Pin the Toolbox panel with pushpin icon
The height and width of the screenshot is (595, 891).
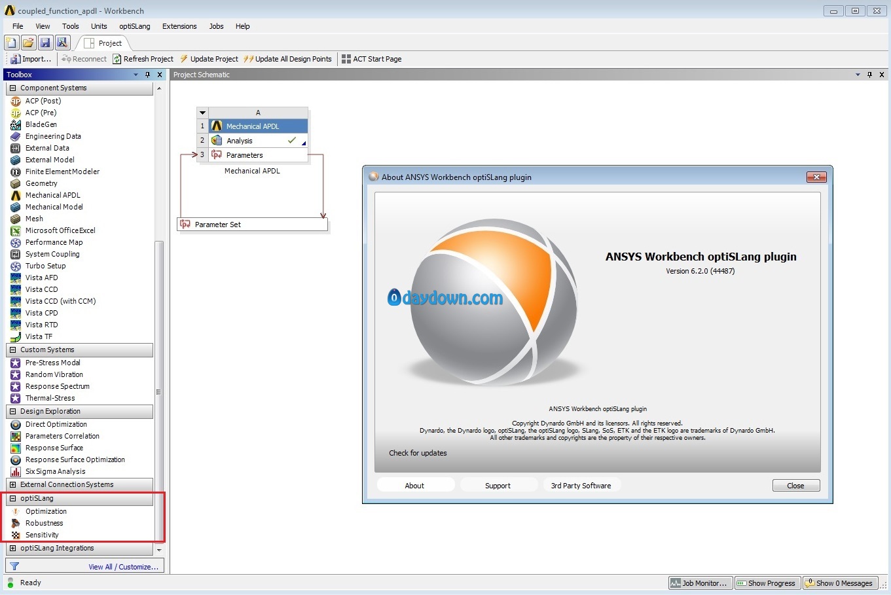click(148, 75)
